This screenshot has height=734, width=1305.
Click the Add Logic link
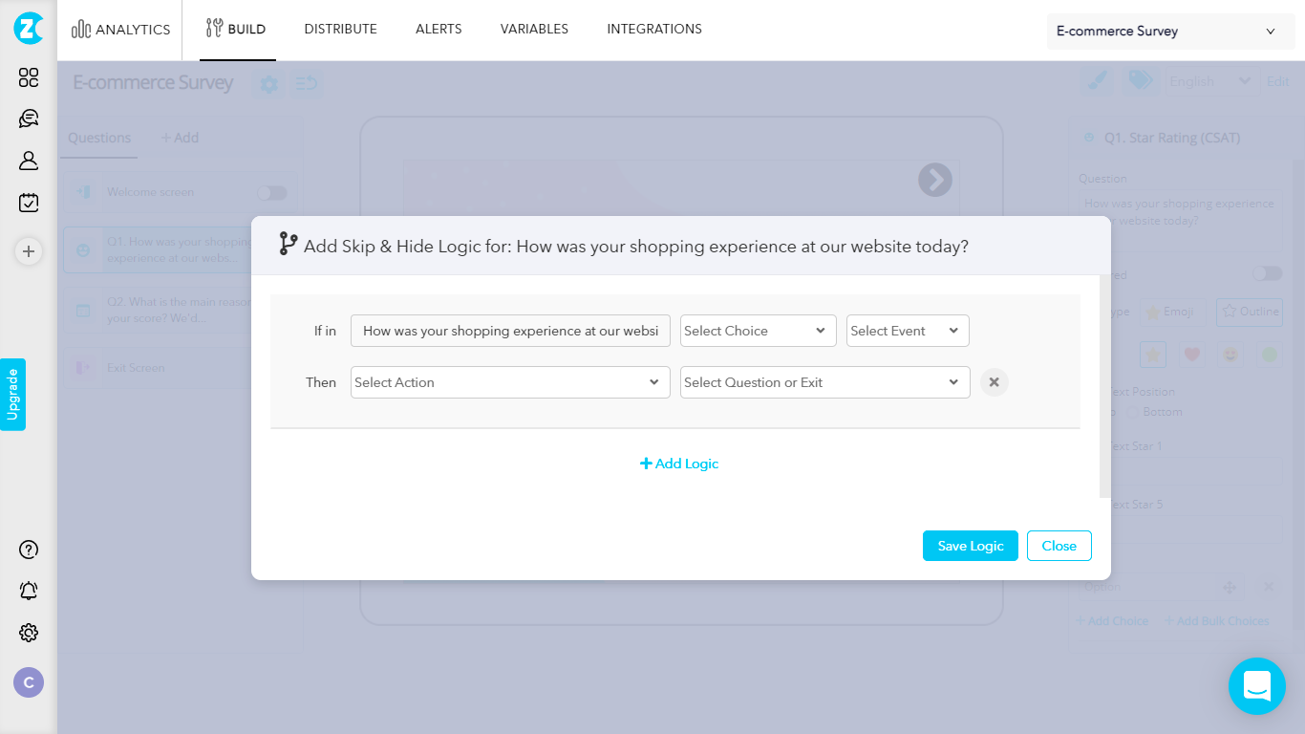[x=679, y=464]
